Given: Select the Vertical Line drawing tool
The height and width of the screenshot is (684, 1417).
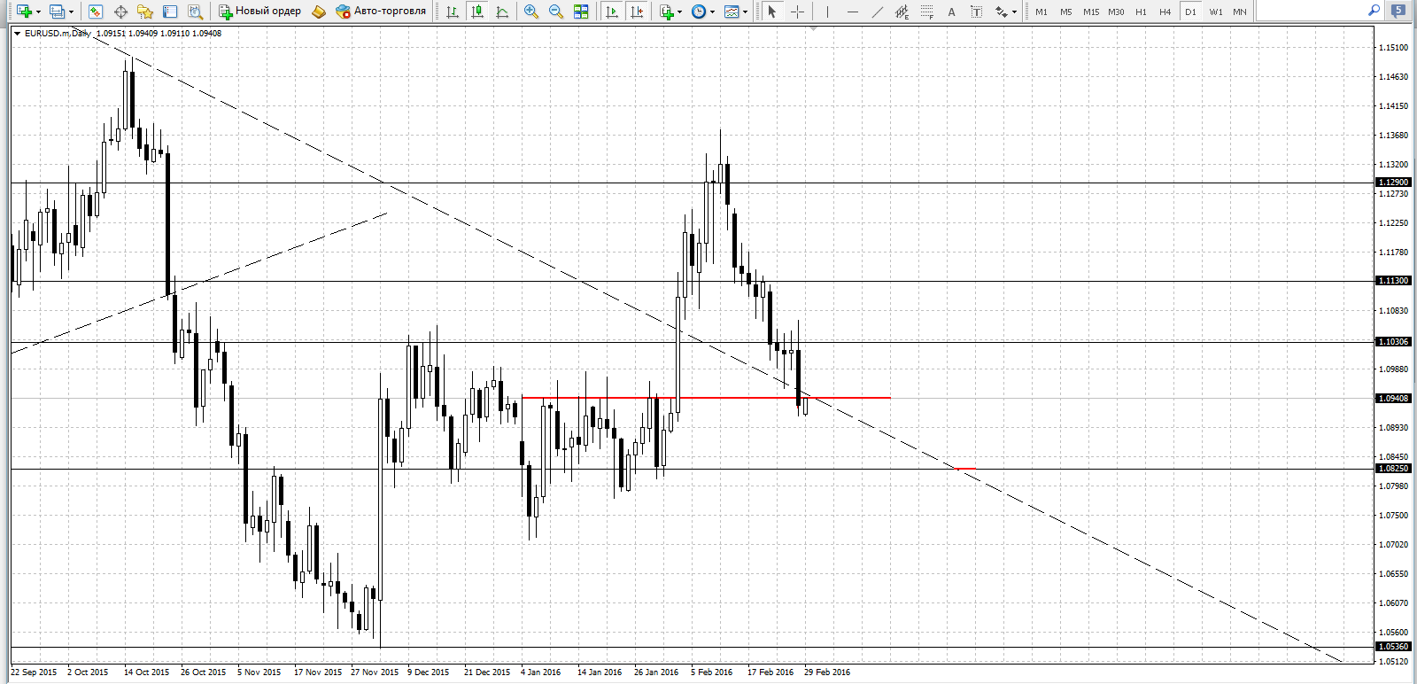Looking at the screenshot, I should coord(827,12).
